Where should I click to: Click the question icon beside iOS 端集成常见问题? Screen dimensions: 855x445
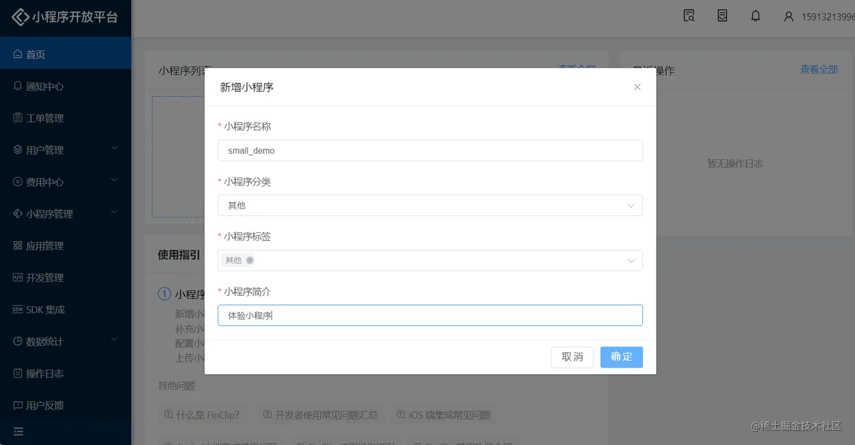click(x=401, y=415)
